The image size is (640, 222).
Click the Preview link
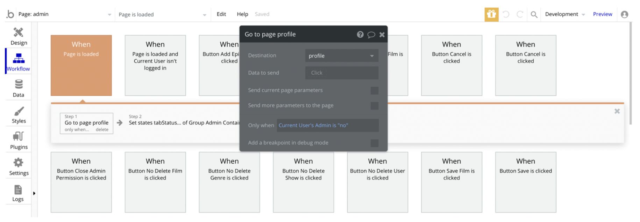(602, 14)
